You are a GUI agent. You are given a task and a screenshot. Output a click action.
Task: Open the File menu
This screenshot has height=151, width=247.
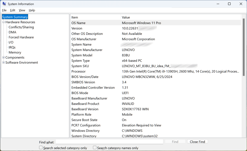click(x=4, y=10)
